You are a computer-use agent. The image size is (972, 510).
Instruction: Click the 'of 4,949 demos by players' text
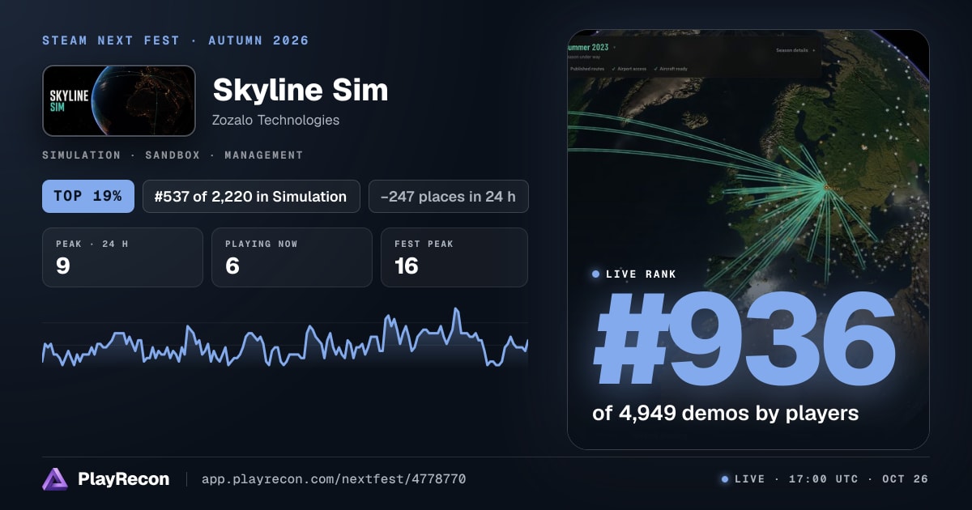click(x=725, y=413)
